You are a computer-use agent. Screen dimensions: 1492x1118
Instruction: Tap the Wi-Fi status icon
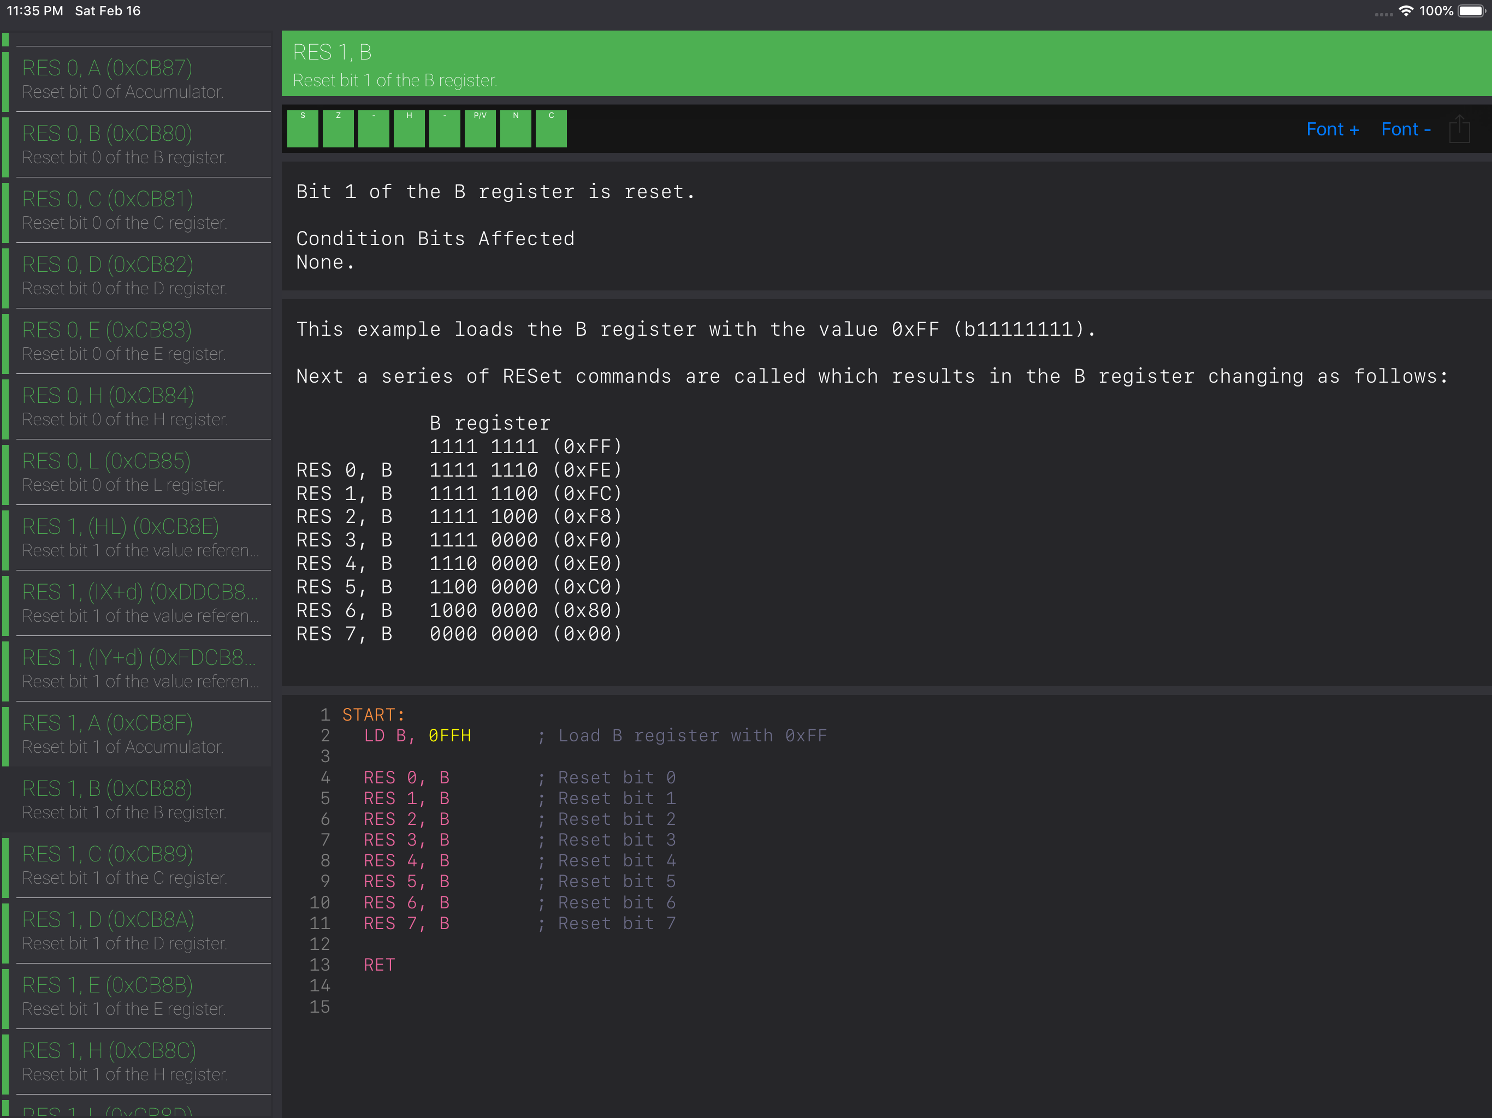click(1406, 11)
